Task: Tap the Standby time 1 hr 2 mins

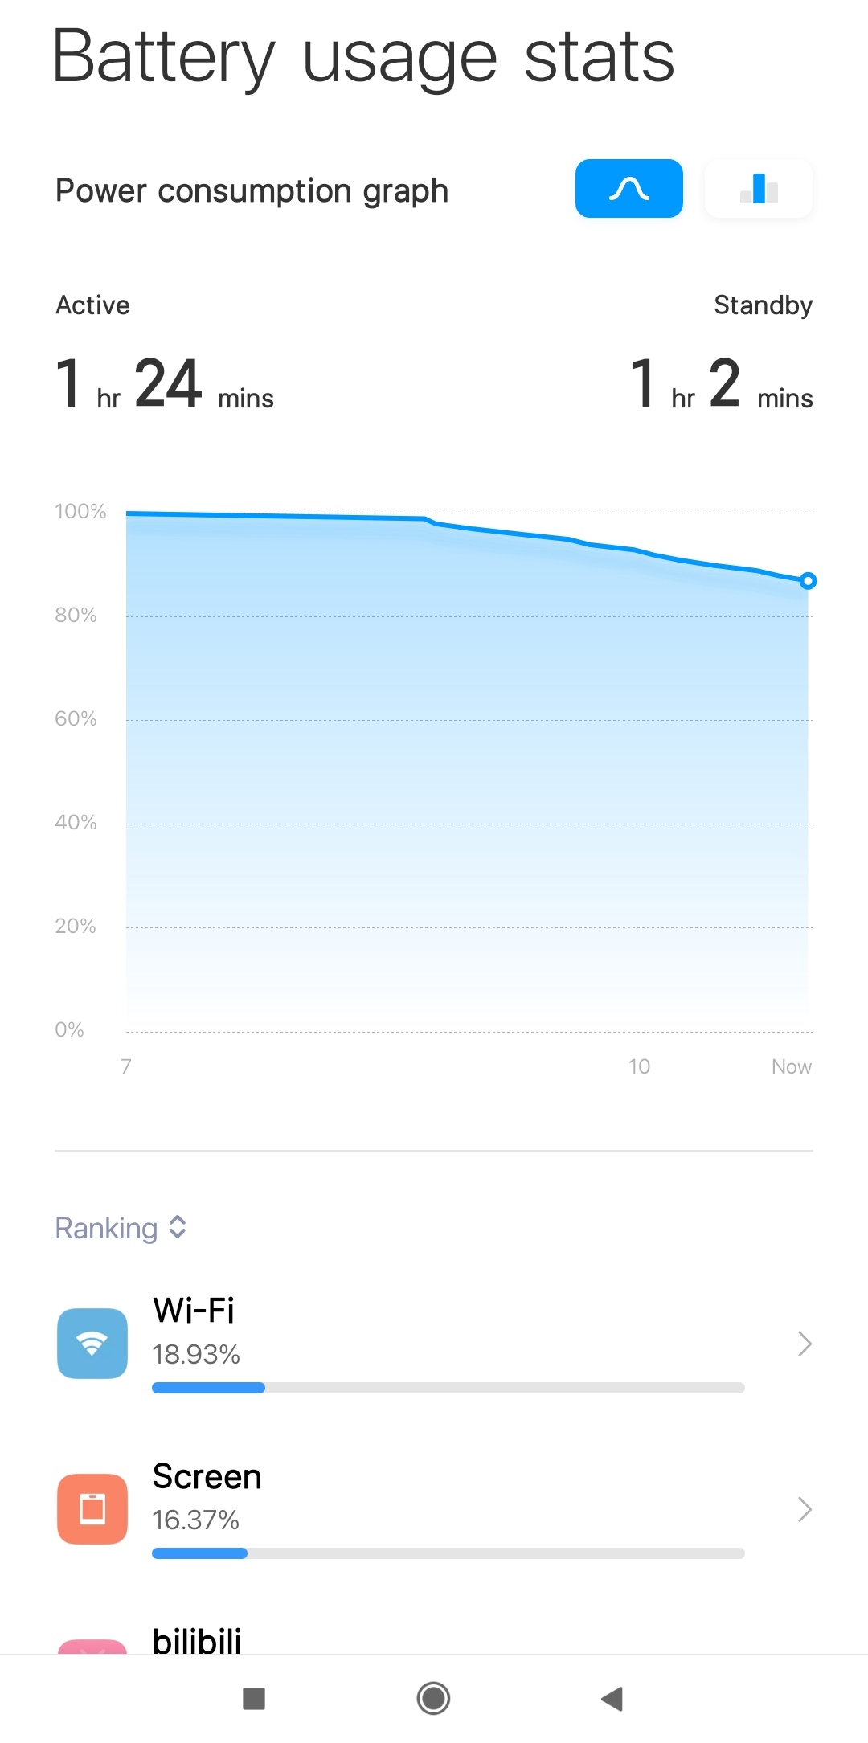Action: (722, 383)
